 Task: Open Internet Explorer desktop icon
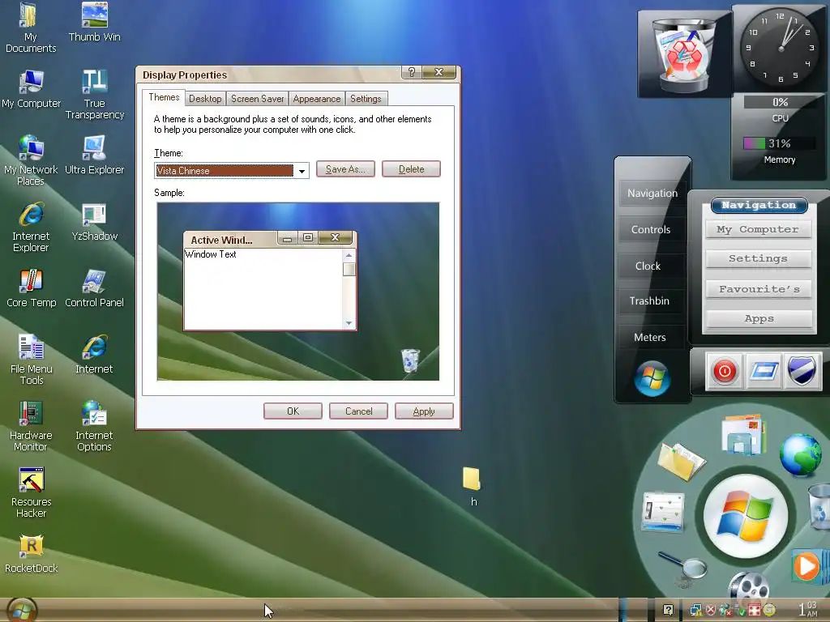[31, 228]
